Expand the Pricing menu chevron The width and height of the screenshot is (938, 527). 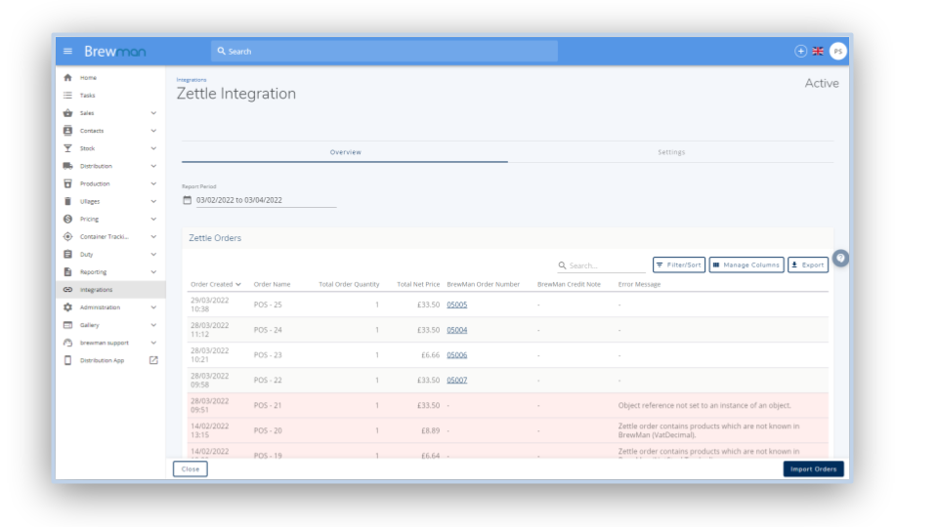[153, 219]
